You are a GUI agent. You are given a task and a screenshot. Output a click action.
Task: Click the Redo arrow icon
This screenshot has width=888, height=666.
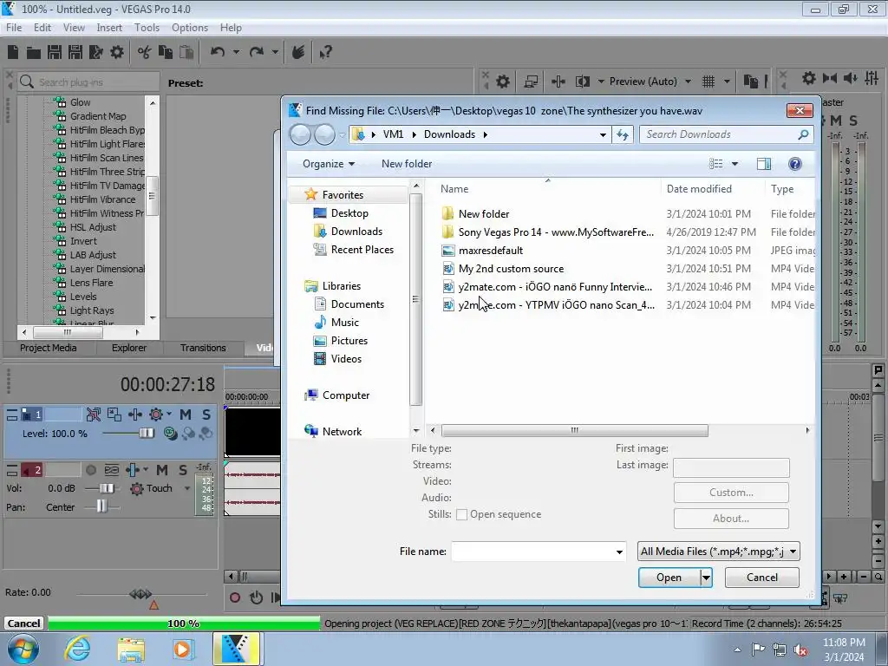point(257,52)
